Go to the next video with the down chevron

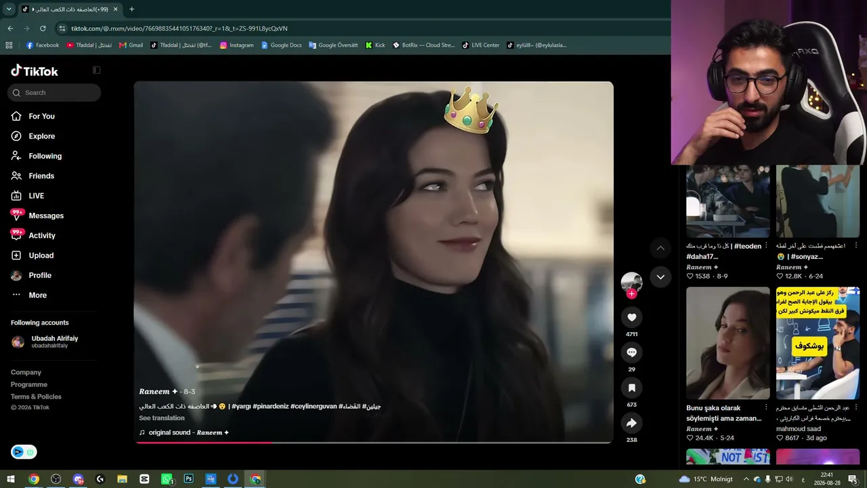click(660, 277)
